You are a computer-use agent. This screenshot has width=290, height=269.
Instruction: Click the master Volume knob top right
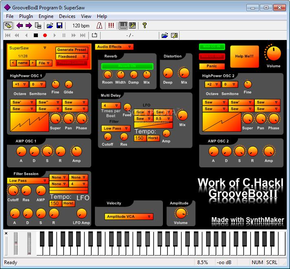click(x=274, y=53)
